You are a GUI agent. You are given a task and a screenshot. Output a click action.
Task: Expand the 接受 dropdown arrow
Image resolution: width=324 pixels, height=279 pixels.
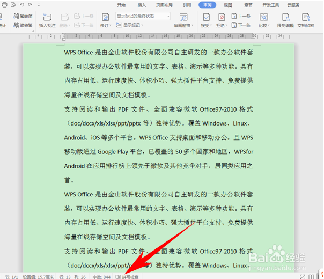(x=211, y=25)
